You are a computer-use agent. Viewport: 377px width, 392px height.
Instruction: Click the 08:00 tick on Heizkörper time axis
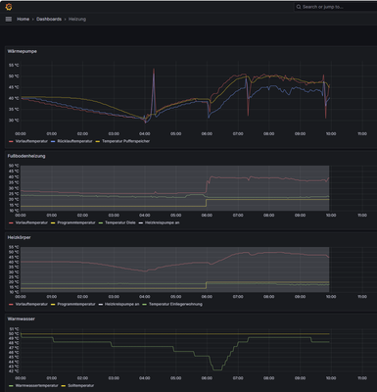[x=269, y=297]
